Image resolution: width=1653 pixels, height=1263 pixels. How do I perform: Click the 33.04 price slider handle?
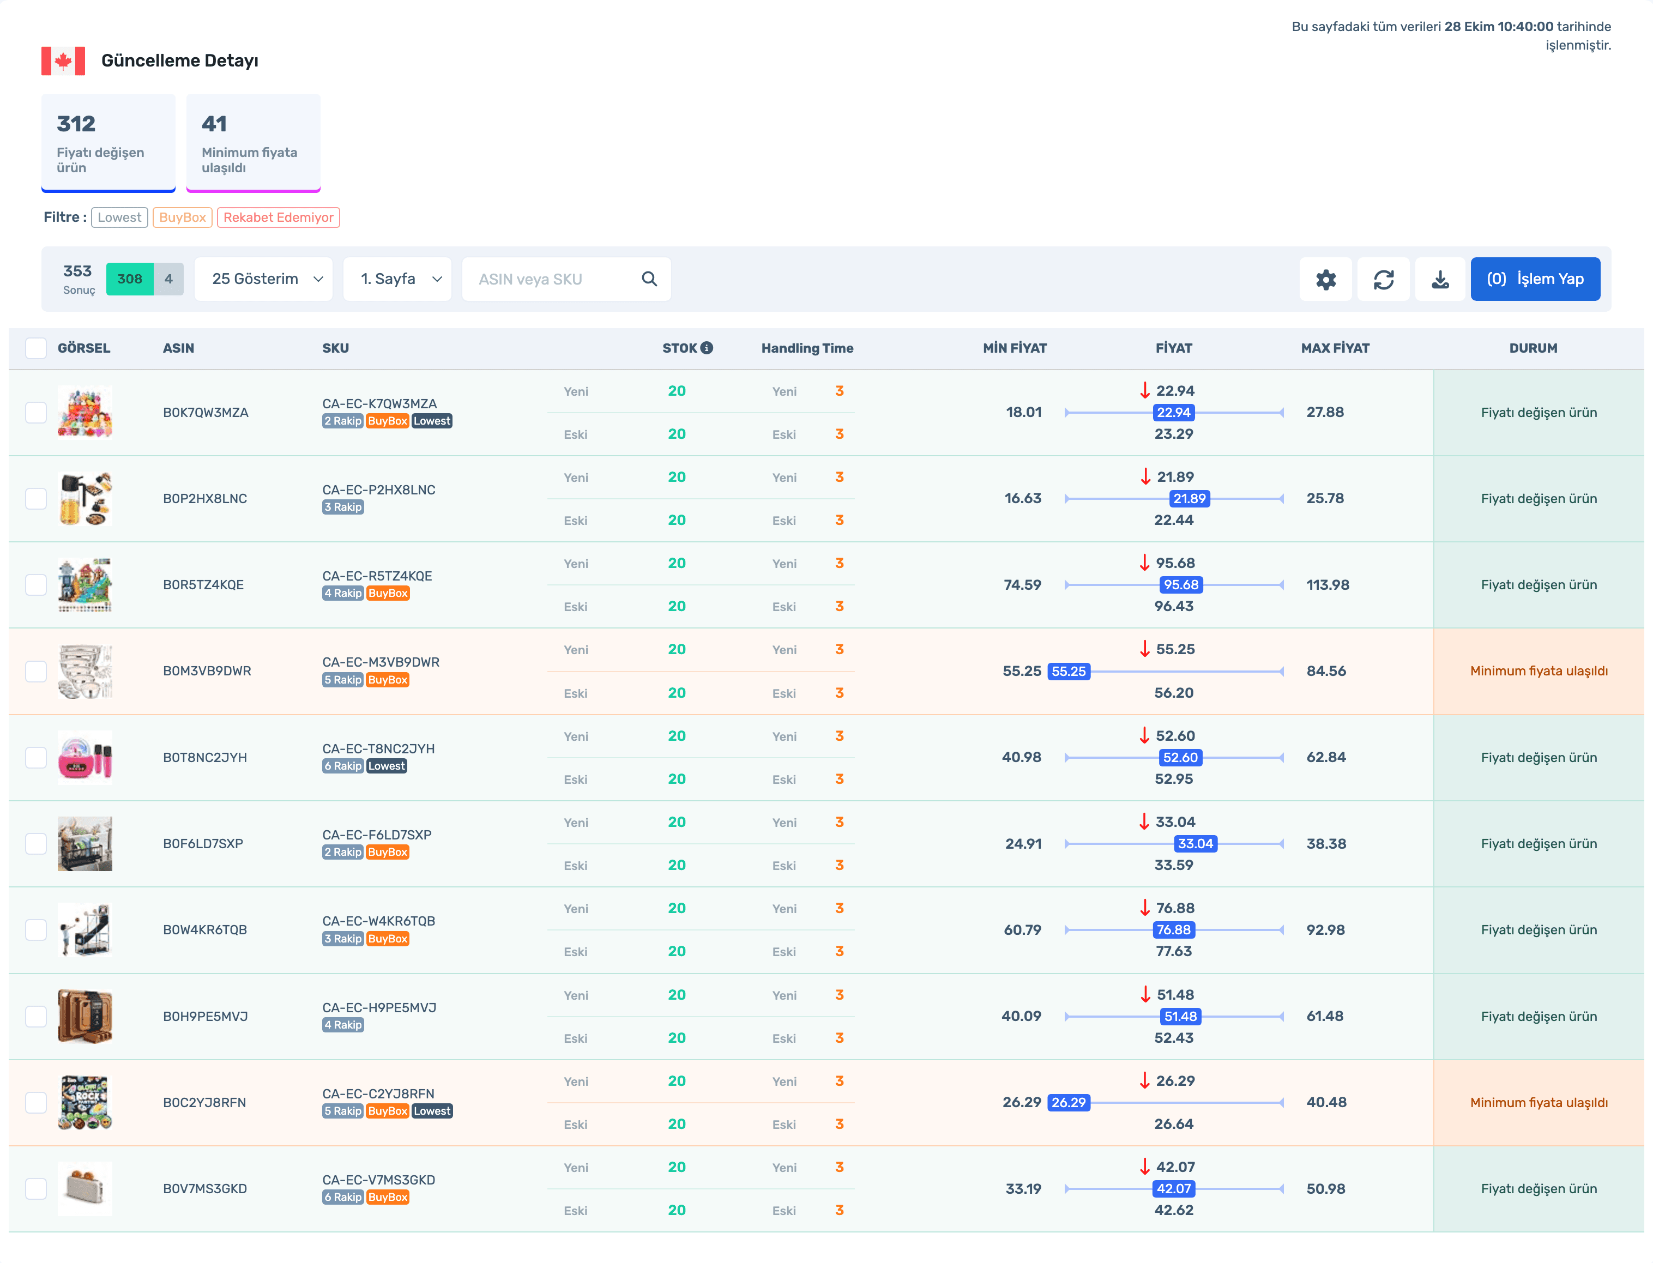click(1195, 843)
